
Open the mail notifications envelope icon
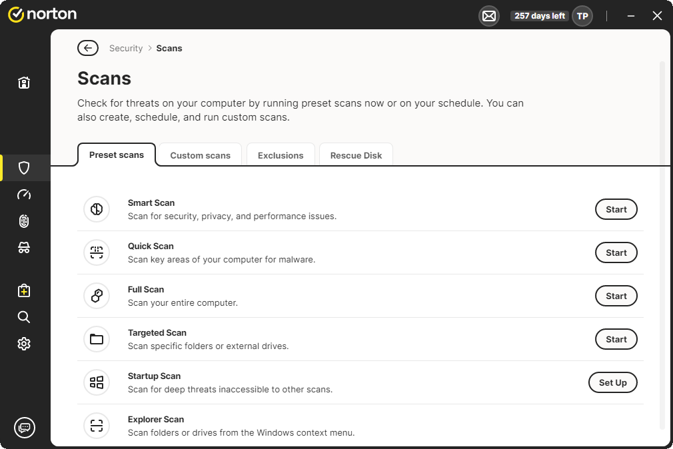(x=489, y=16)
